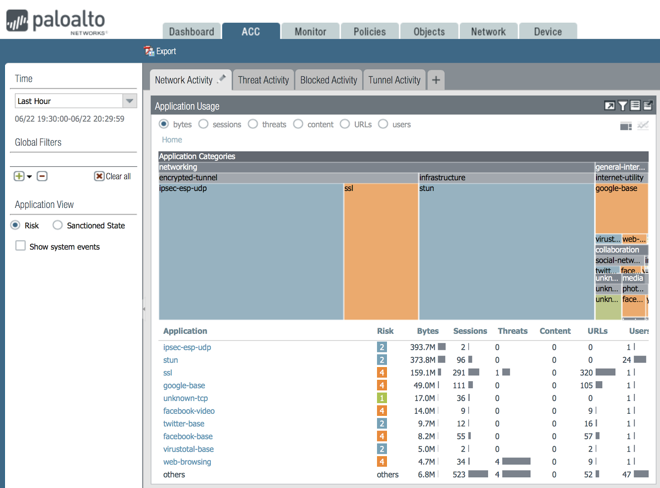Open the Device tab
The height and width of the screenshot is (488, 660).
(x=548, y=31)
